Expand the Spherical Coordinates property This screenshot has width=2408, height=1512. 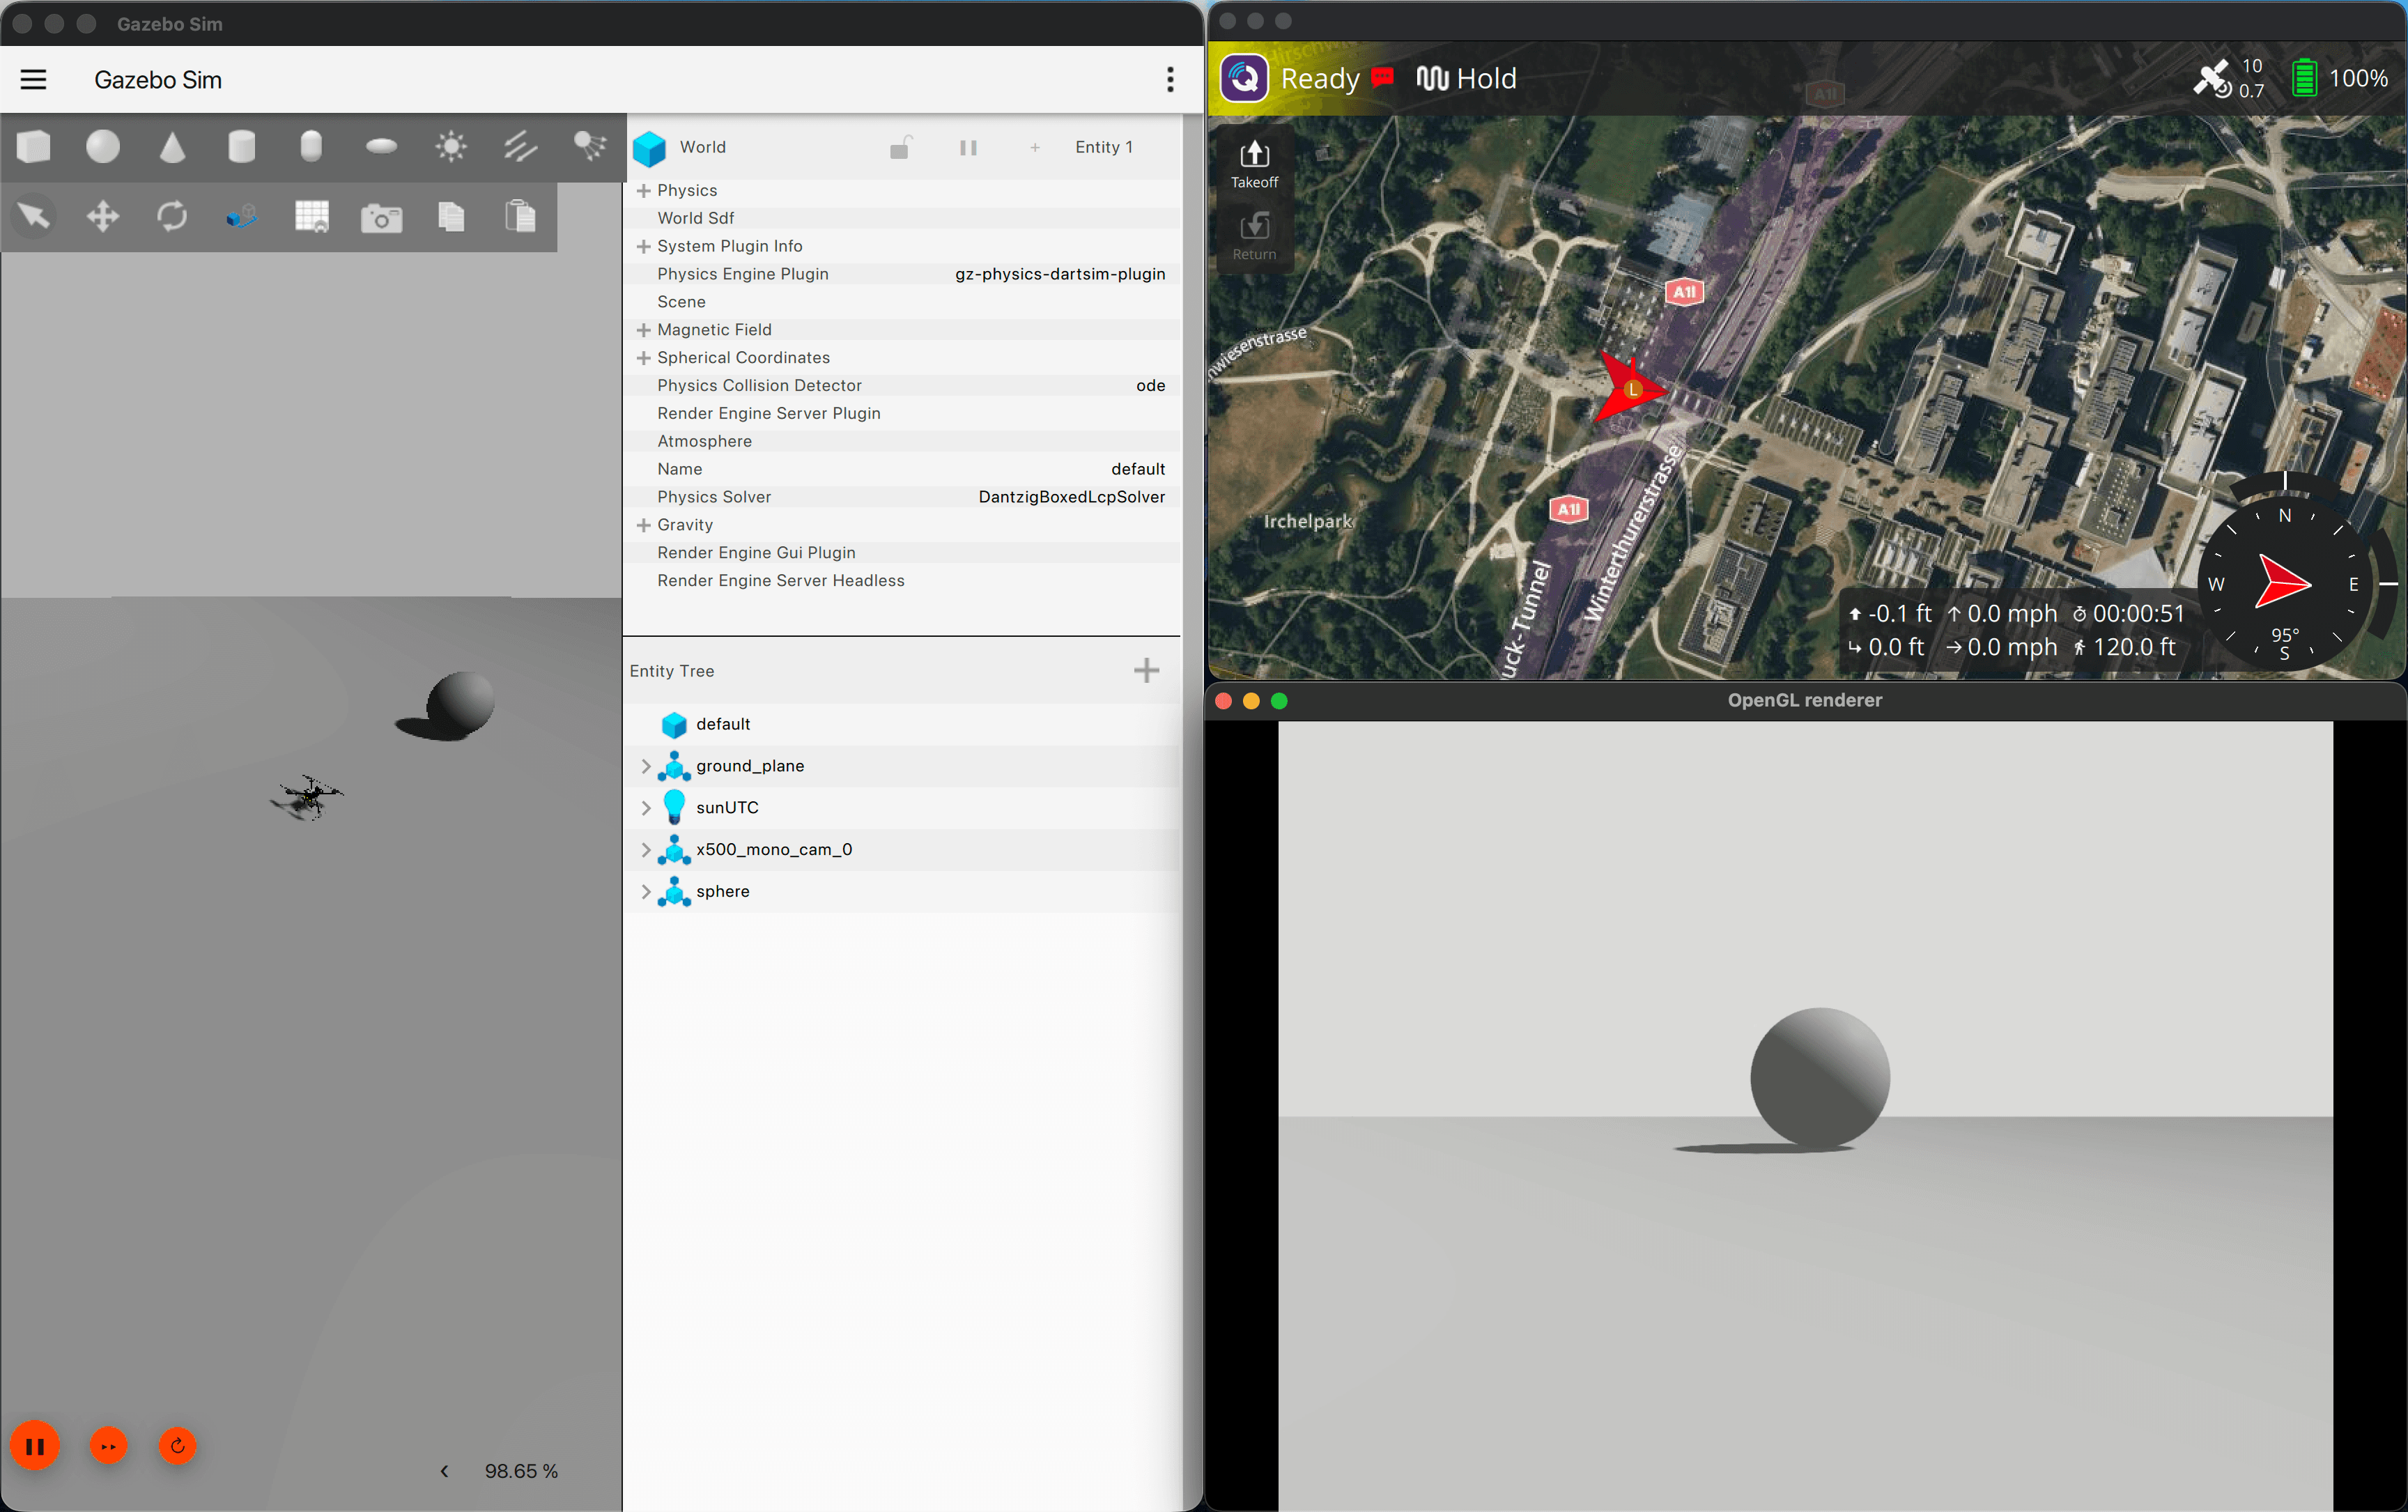pyautogui.click(x=643, y=357)
